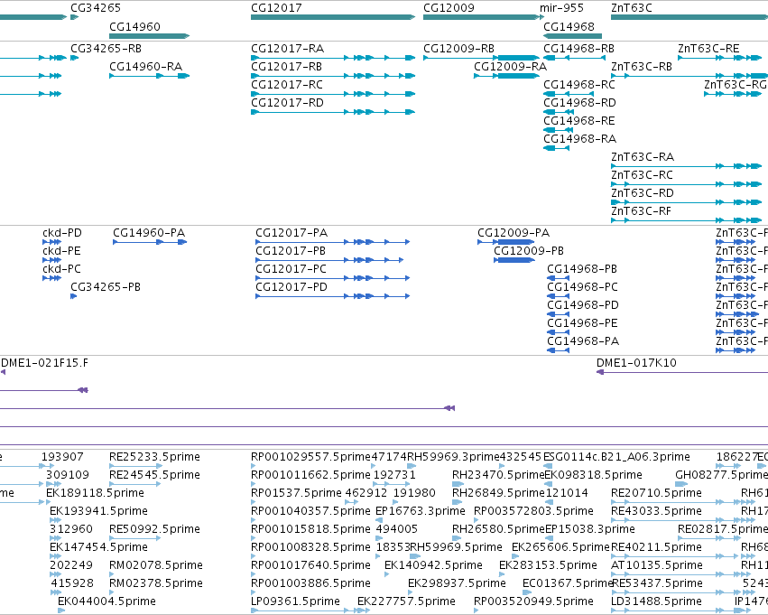The image size is (768, 615).
Task: Select the ZnT63C gene label
Action: pos(632,8)
